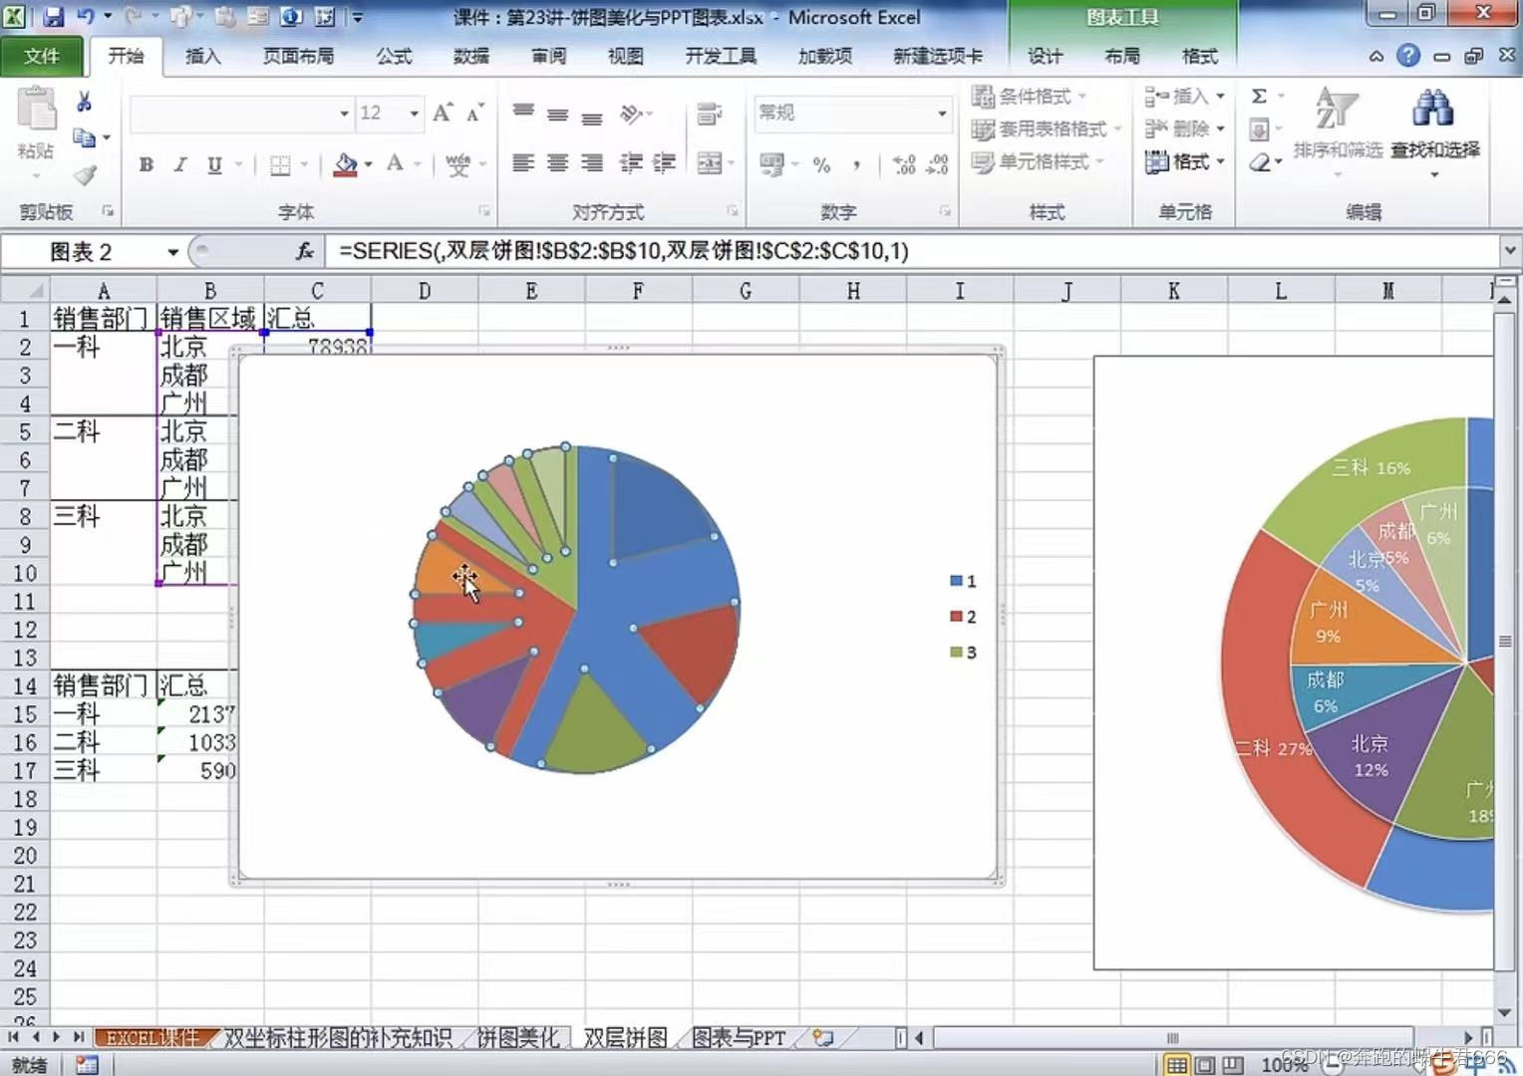Open the 对齐方式 alignment dialog launcher

[733, 211]
